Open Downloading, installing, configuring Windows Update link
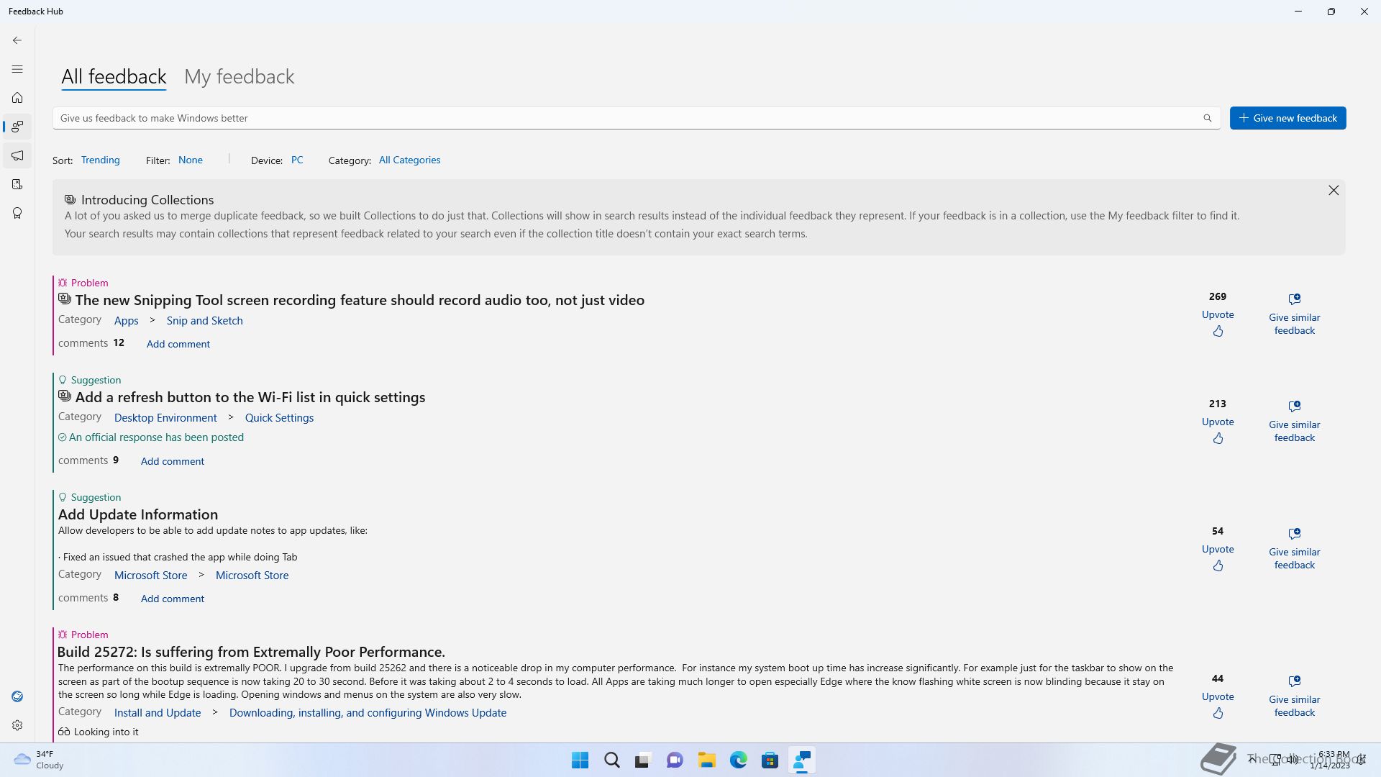 [368, 713]
